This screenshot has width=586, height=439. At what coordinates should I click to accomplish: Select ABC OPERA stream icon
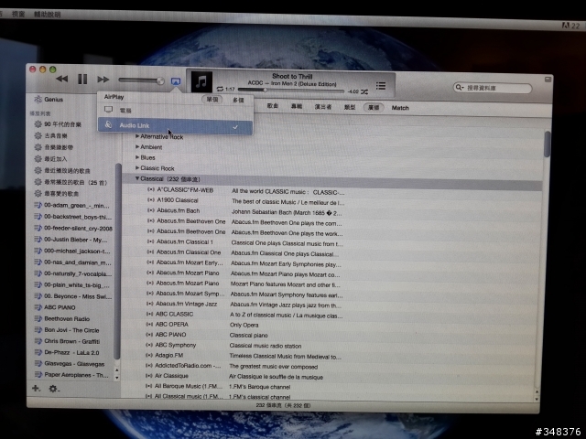[149, 324]
